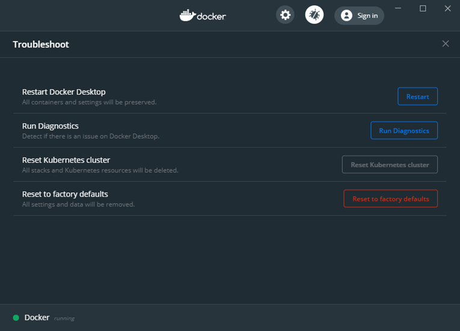Click the red Reset to factory defaults button

click(390, 198)
